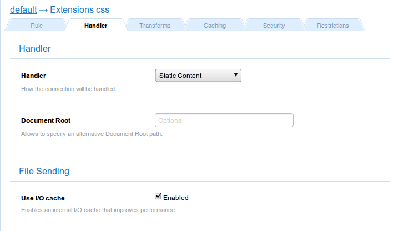Expand the Static Content handler dropdown
The image size is (399, 231).
(x=198, y=75)
